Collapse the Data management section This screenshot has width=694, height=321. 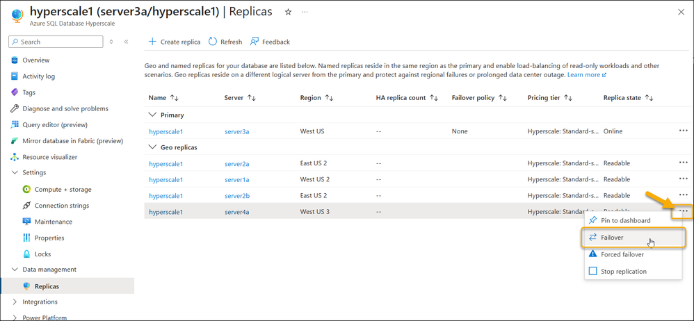point(14,270)
